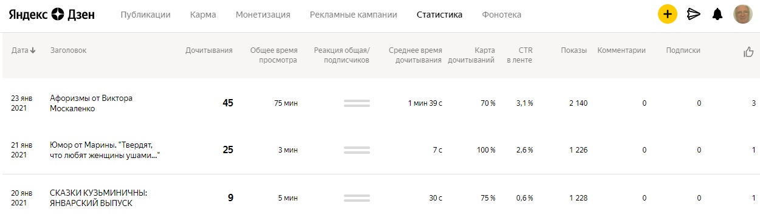Screen dimensions: 760x220
Task: Open the Рекламные кампании tab
Action: (x=353, y=15)
